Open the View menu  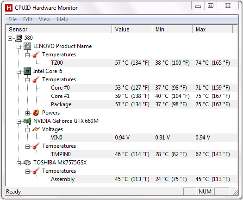[x=44, y=19]
